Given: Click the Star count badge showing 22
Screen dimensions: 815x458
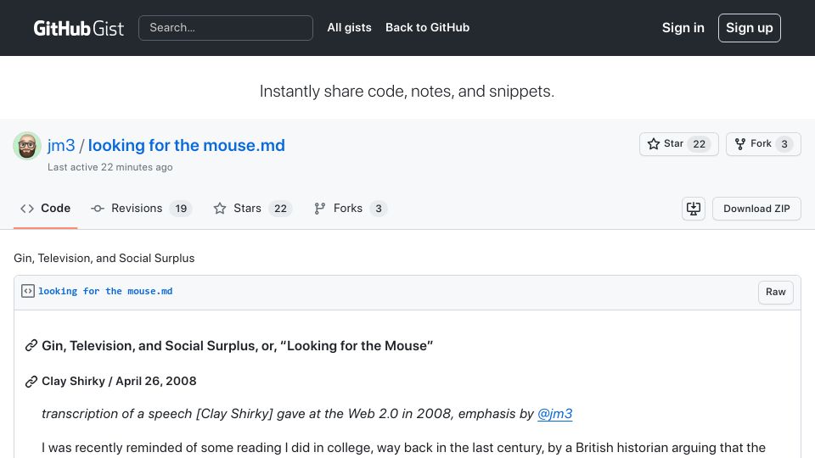Looking at the screenshot, I should (x=699, y=144).
